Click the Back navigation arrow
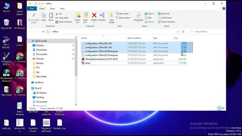 point(30,32)
